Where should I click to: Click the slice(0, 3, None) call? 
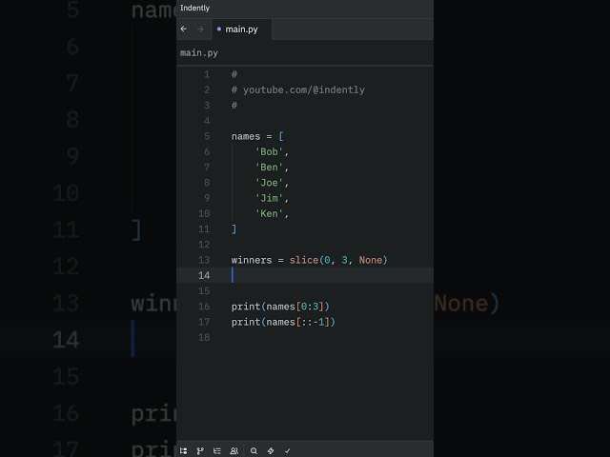tap(338, 260)
